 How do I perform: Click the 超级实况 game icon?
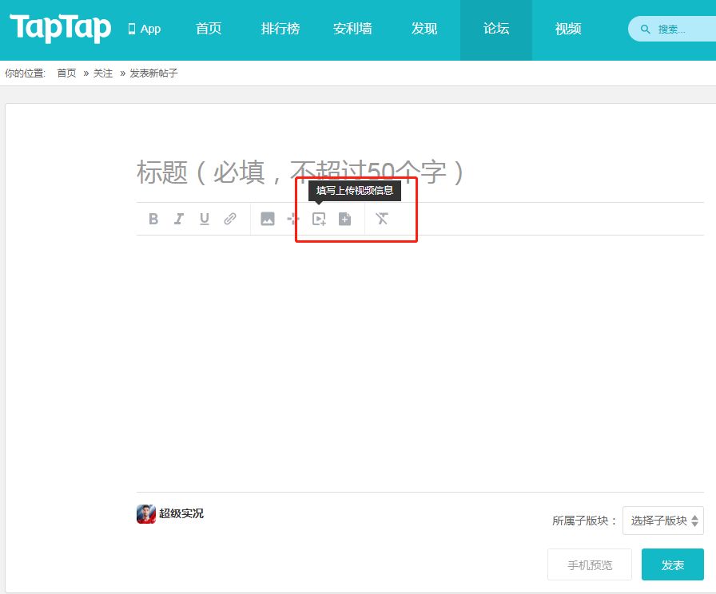click(146, 514)
